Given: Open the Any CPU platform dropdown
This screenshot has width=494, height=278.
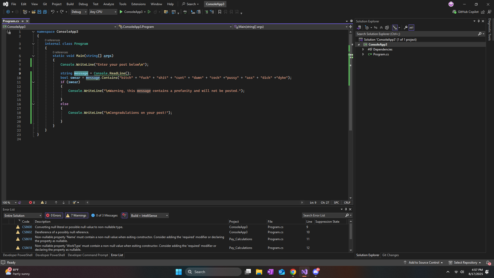Looking at the screenshot, I should click(x=103, y=12).
